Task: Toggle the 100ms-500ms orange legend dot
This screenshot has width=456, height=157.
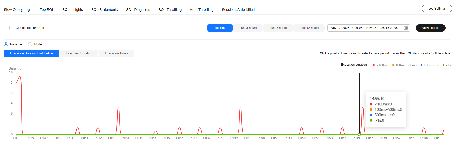Action: pos(393,65)
